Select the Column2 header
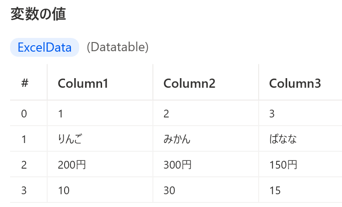Image resolution: width=342 pixels, height=207 pixels. point(206,83)
